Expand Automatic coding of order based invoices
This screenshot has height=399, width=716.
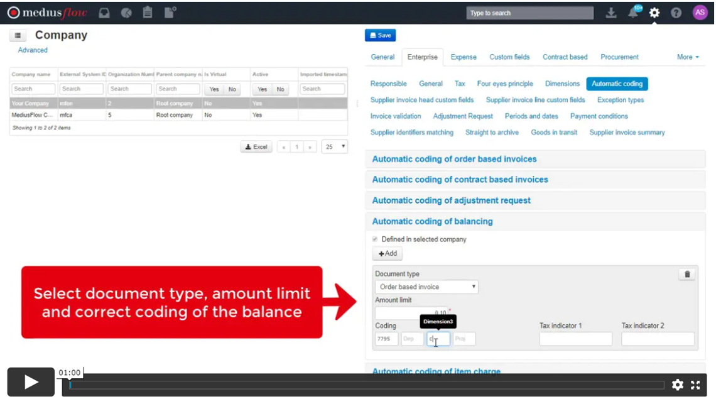(454, 159)
